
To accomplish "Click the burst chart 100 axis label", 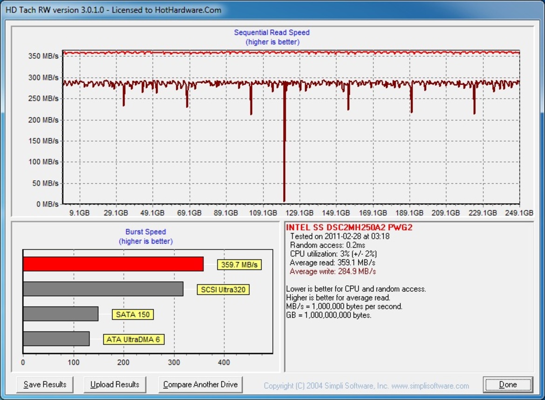I will point(73,362).
